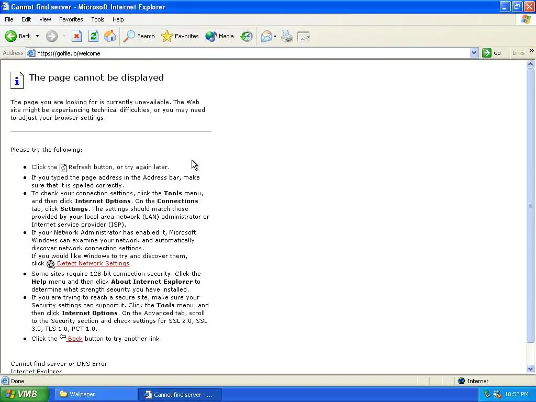Click the second system tray icon
536x402 pixels.
pyautogui.click(x=497, y=394)
